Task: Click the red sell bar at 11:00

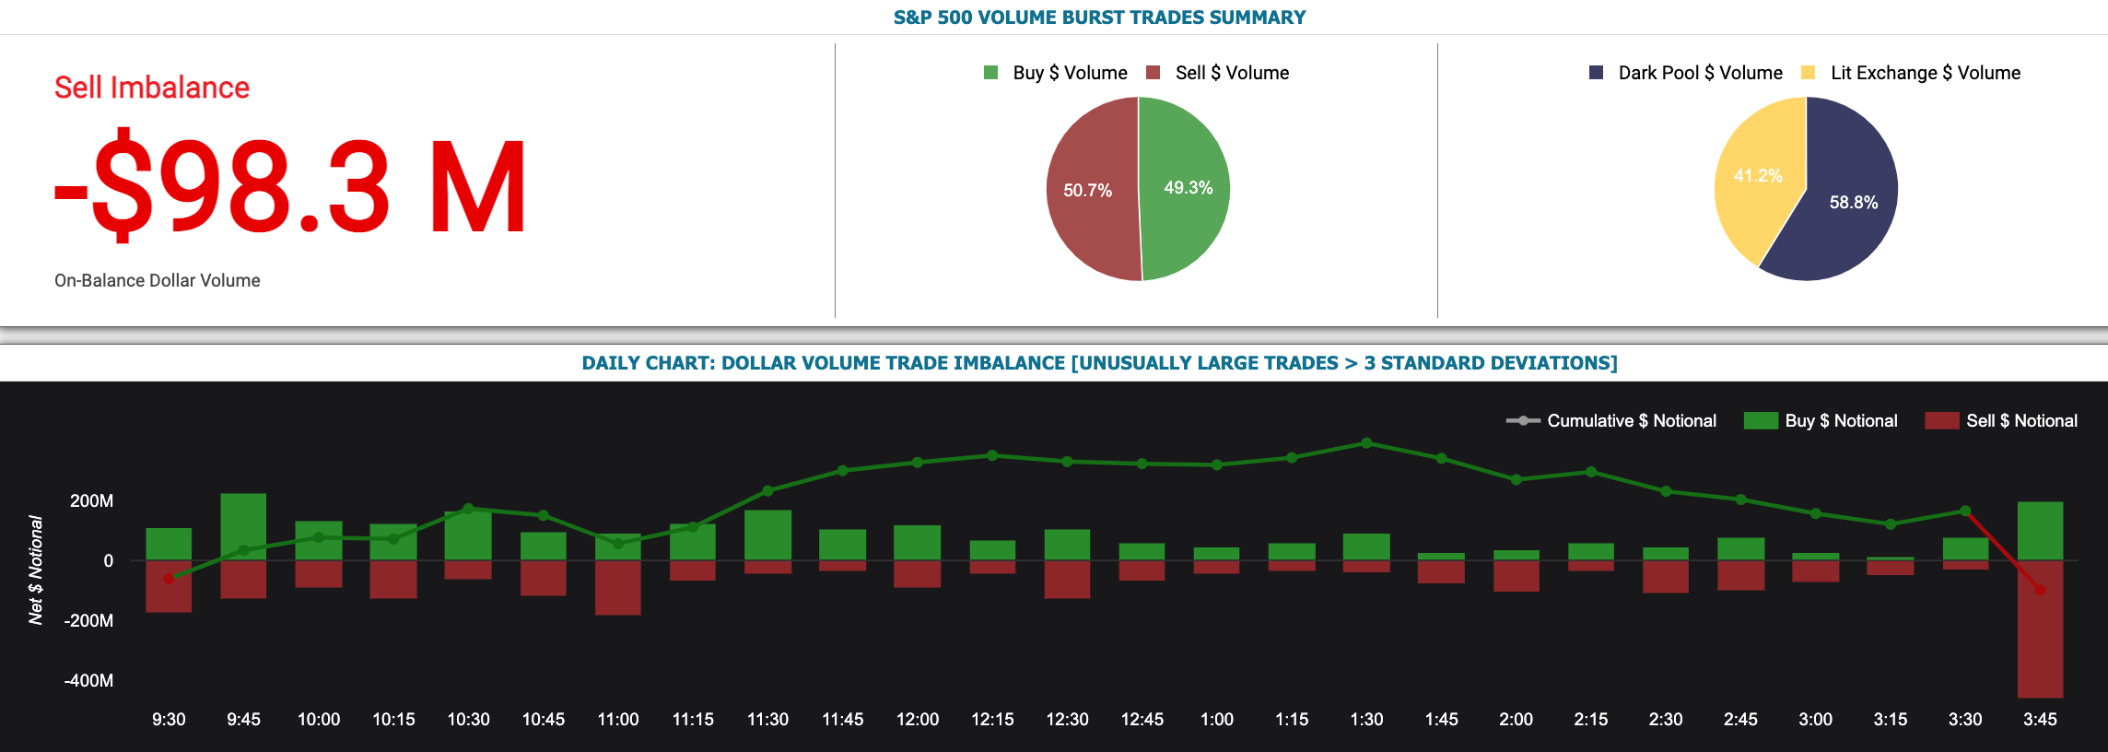Action: (618, 587)
